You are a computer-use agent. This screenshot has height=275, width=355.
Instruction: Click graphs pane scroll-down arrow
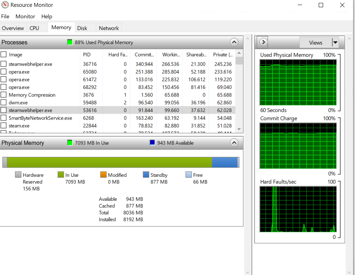349,272
